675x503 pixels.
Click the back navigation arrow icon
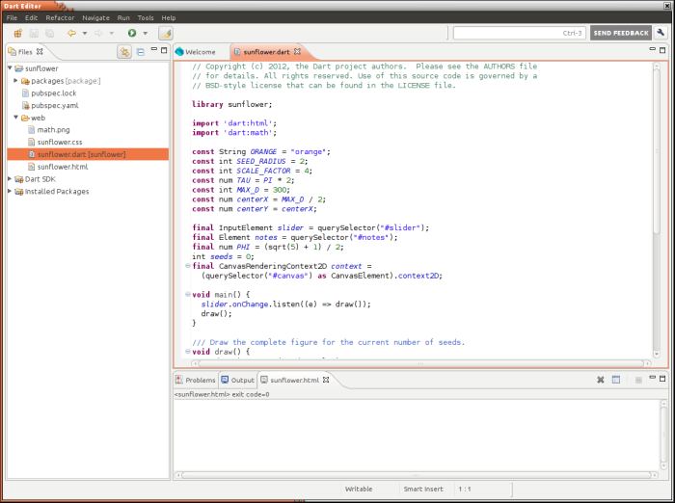[x=71, y=33]
